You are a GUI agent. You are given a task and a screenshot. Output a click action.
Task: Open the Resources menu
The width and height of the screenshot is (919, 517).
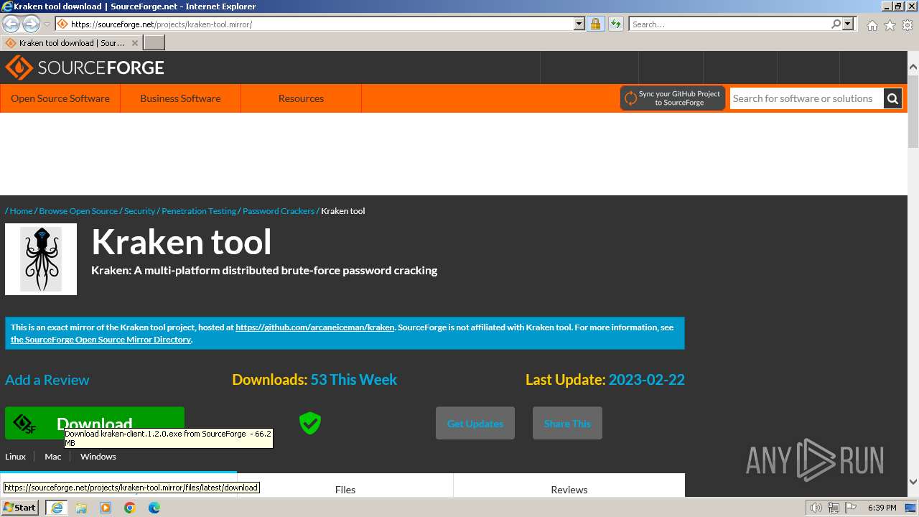[301, 98]
